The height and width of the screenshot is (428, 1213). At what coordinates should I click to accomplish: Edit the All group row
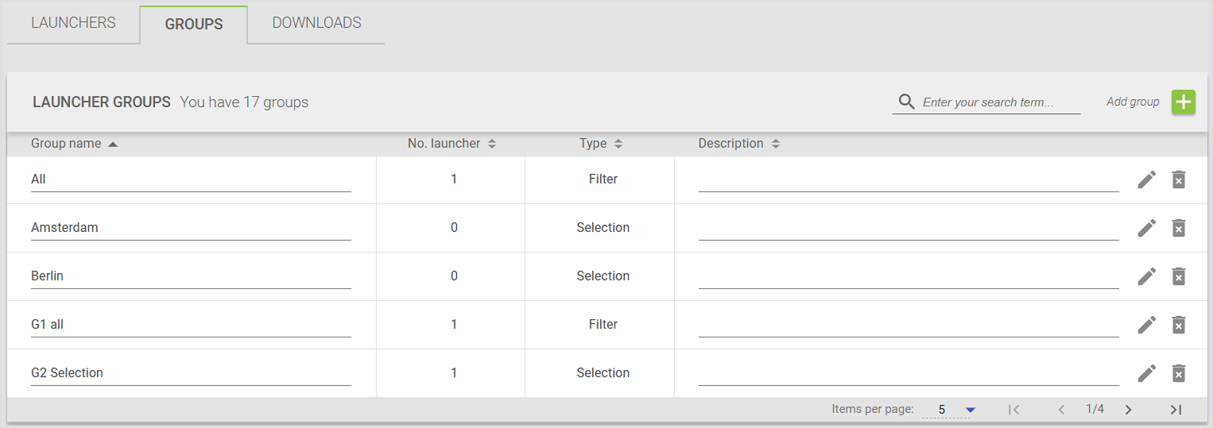click(1146, 179)
